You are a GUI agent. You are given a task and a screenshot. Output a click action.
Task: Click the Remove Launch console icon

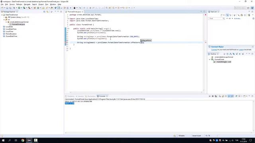212,96
